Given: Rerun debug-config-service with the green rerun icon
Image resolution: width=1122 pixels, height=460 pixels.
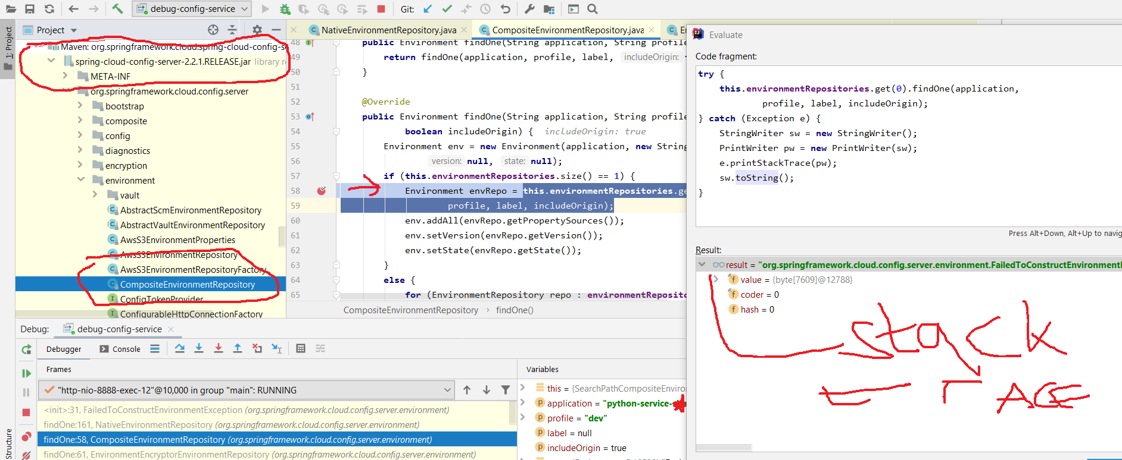Looking at the screenshot, I should click(26, 349).
